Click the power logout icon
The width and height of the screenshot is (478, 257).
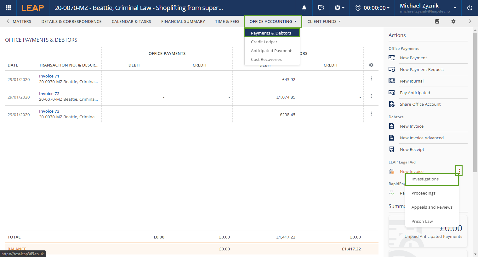coord(469,8)
